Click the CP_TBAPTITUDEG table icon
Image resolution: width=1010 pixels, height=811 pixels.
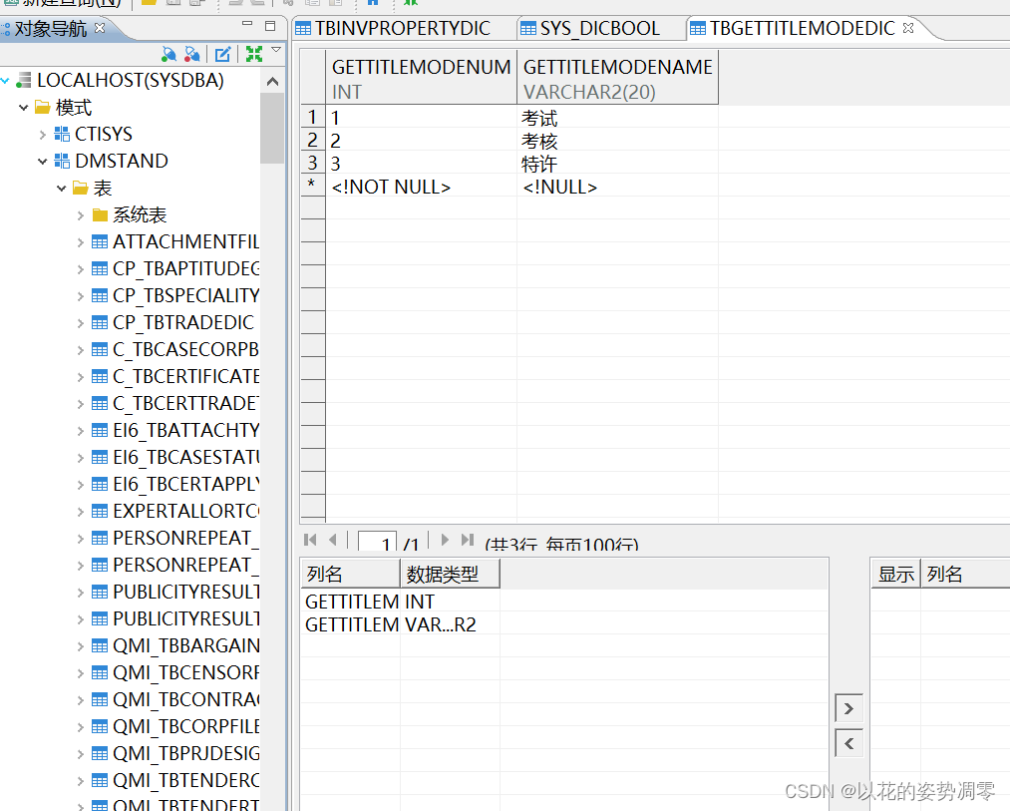100,268
